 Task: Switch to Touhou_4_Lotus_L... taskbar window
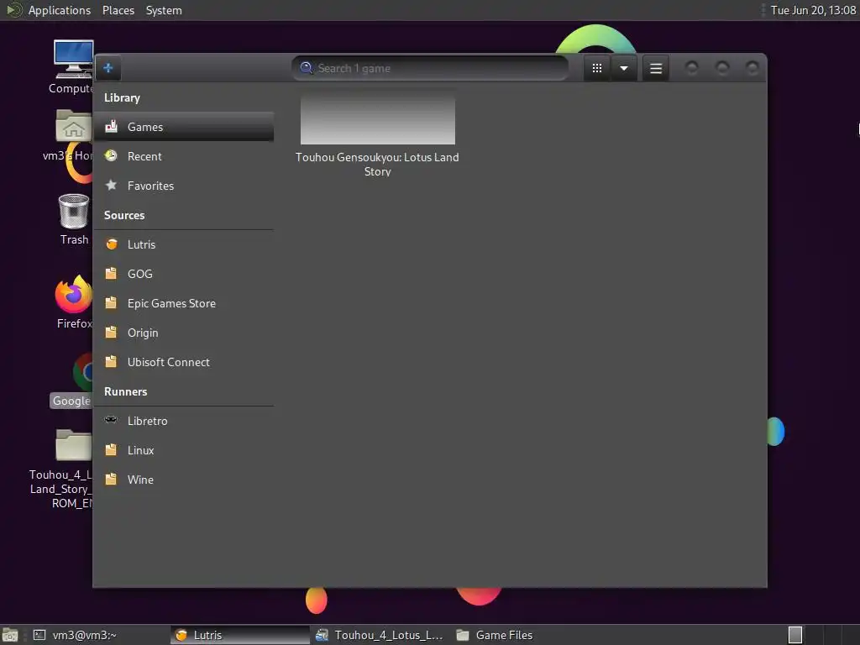380,635
